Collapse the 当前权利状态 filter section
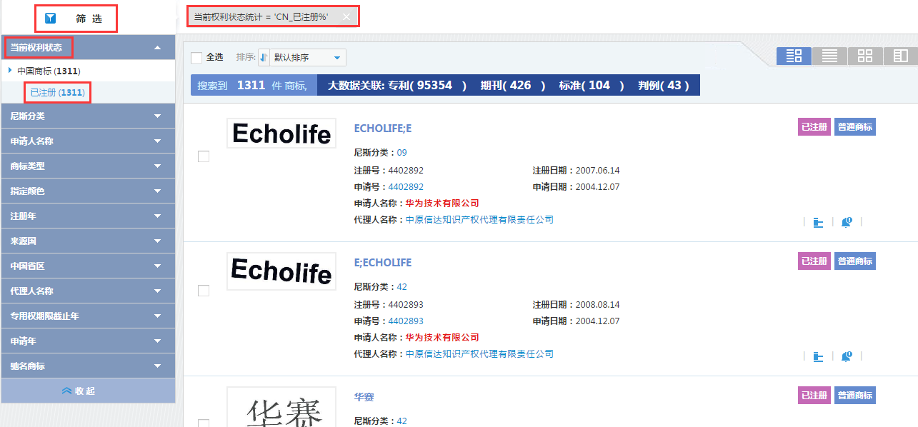The image size is (918, 427). pos(157,48)
